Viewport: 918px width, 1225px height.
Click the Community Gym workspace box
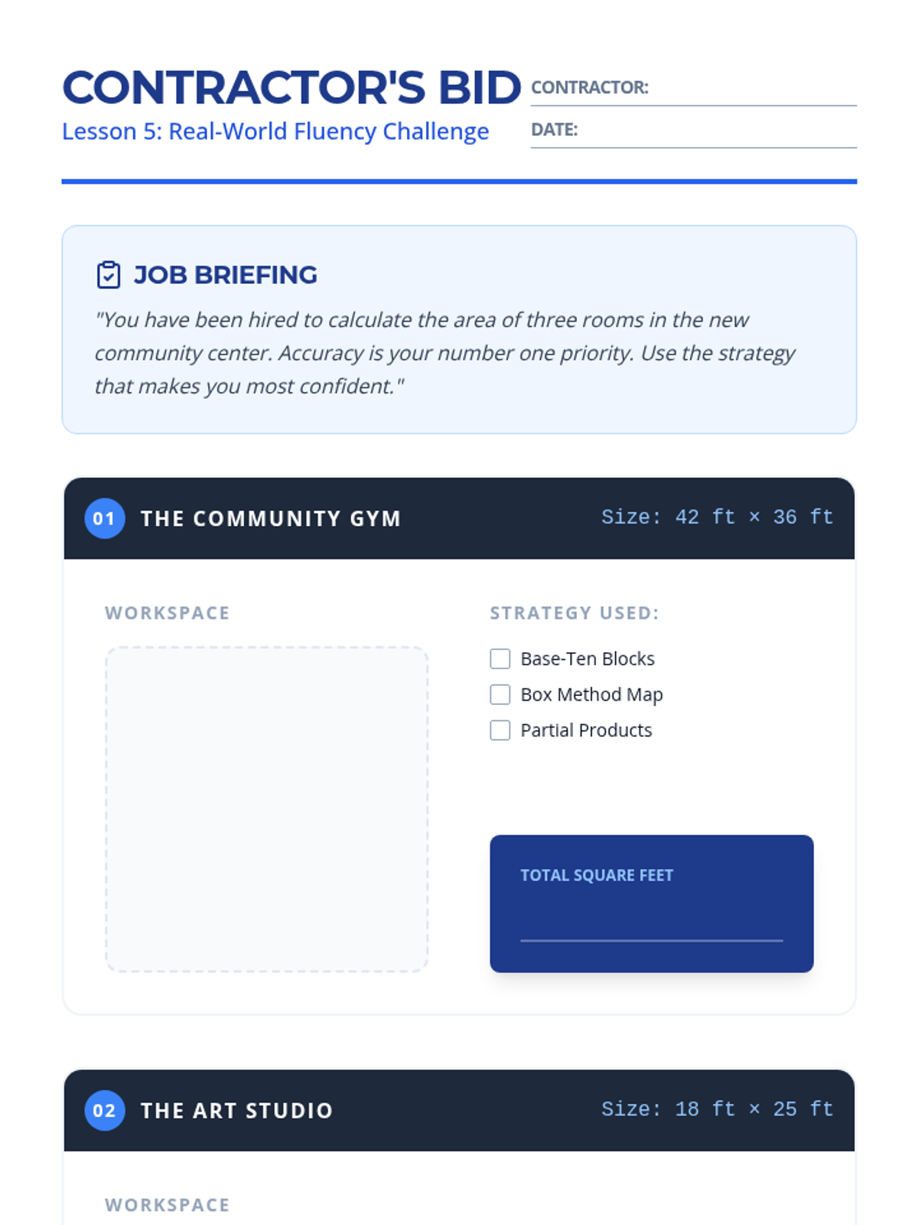tap(266, 809)
